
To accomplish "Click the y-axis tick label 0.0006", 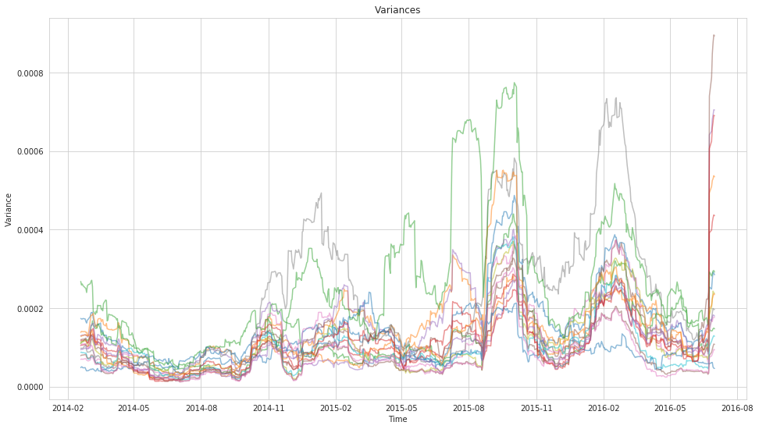I will 30,152.
